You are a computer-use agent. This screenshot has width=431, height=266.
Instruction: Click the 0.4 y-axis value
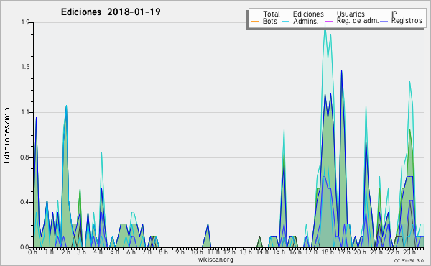click(x=25, y=203)
